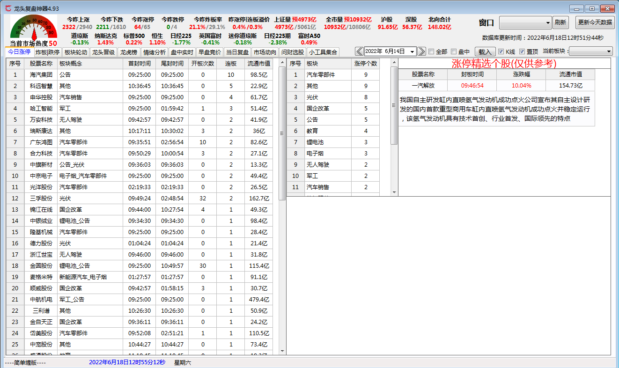619x368 pixels.
Task: Select 军工 sector in sector list
Action: [333, 176]
